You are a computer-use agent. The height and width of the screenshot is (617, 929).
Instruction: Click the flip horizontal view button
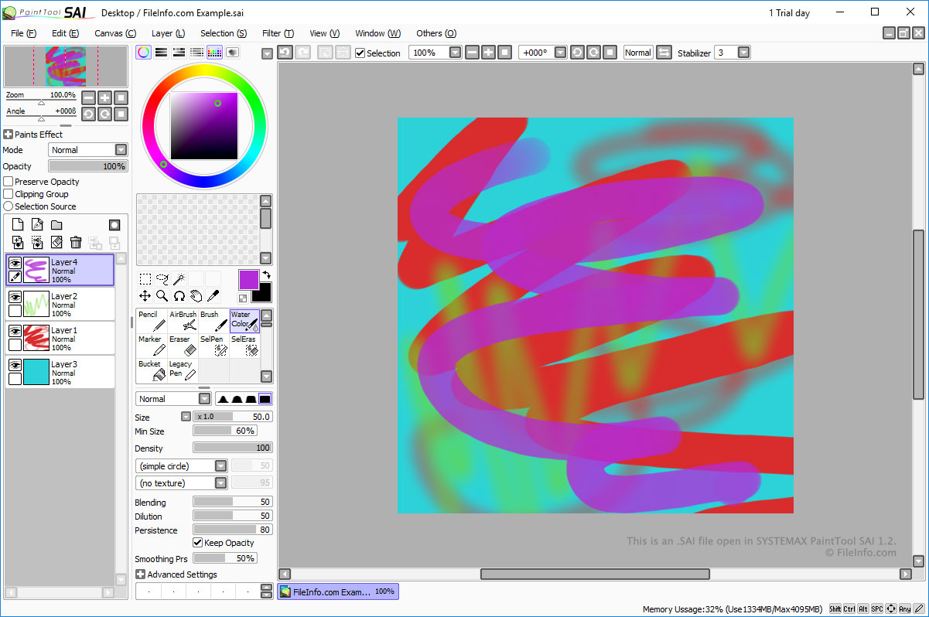[664, 53]
